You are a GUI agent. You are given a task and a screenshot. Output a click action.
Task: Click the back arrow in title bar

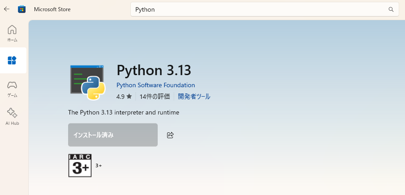(7, 9)
